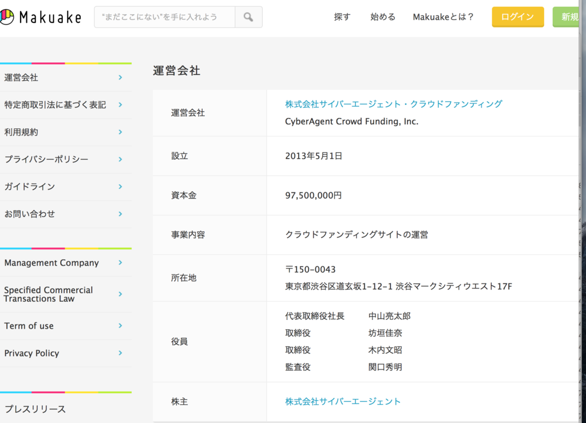Click chevron next to 特定商取引法に基づく表記
The width and height of the screenshot is (586, 423).
pyautogui.click(x=120, y=105)
